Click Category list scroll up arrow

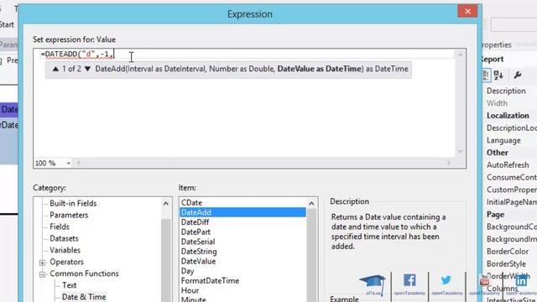coord(166,204)
